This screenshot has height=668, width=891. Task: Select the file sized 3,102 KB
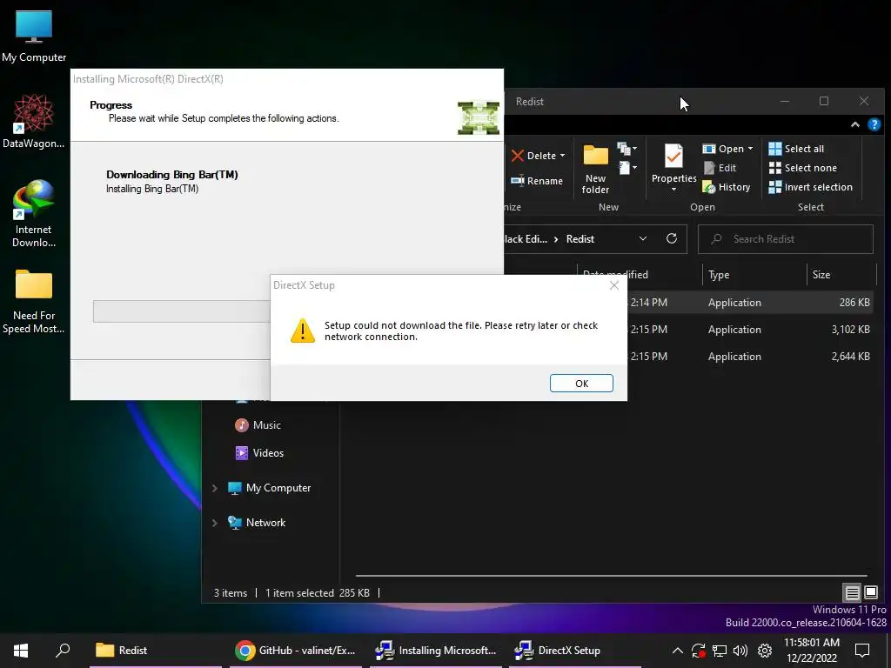(x=749, y=330)
